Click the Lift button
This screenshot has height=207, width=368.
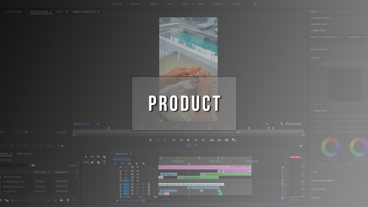pyautogui.click(x=212, y=140)
